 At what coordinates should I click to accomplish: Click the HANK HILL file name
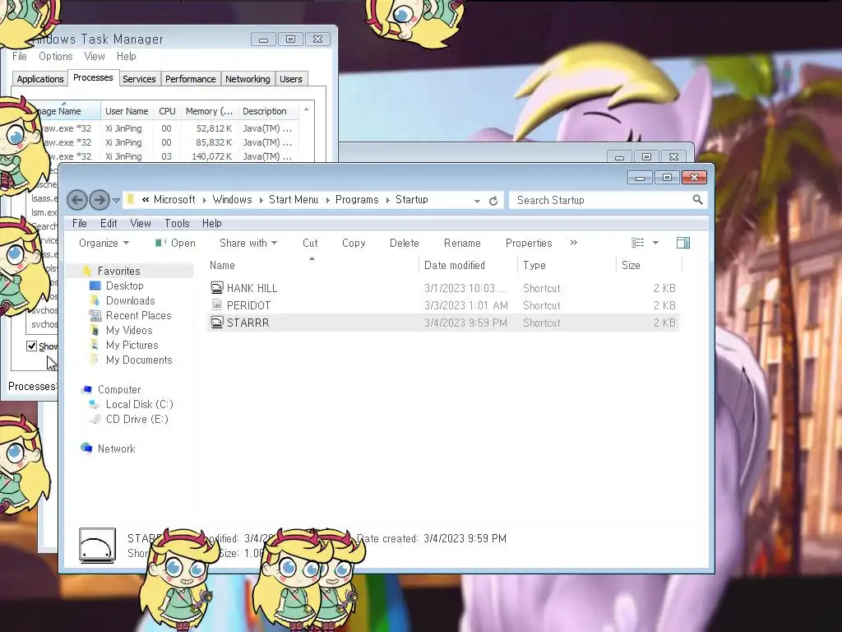(x=252, y=288)
